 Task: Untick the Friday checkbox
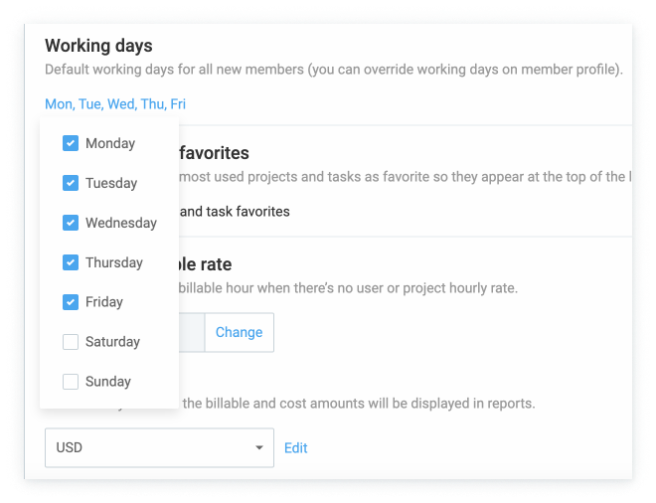pos(71,302)
